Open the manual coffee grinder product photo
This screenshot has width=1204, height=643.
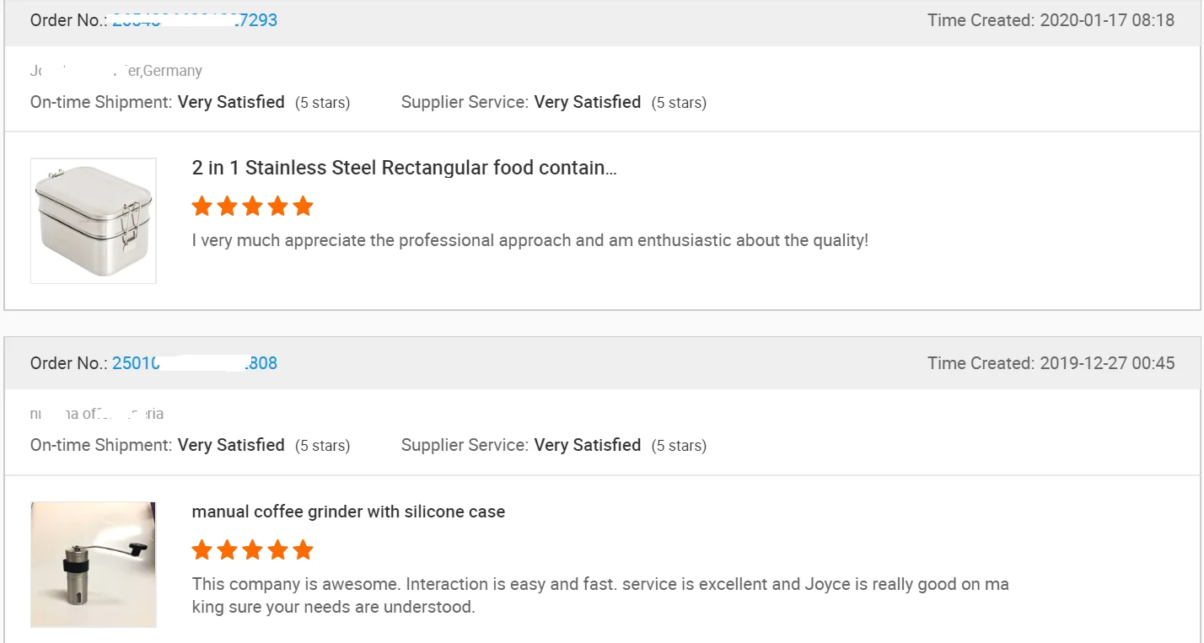tap(94, 565)
